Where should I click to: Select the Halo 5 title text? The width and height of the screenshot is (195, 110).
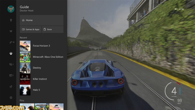click(x=37, y=90)
